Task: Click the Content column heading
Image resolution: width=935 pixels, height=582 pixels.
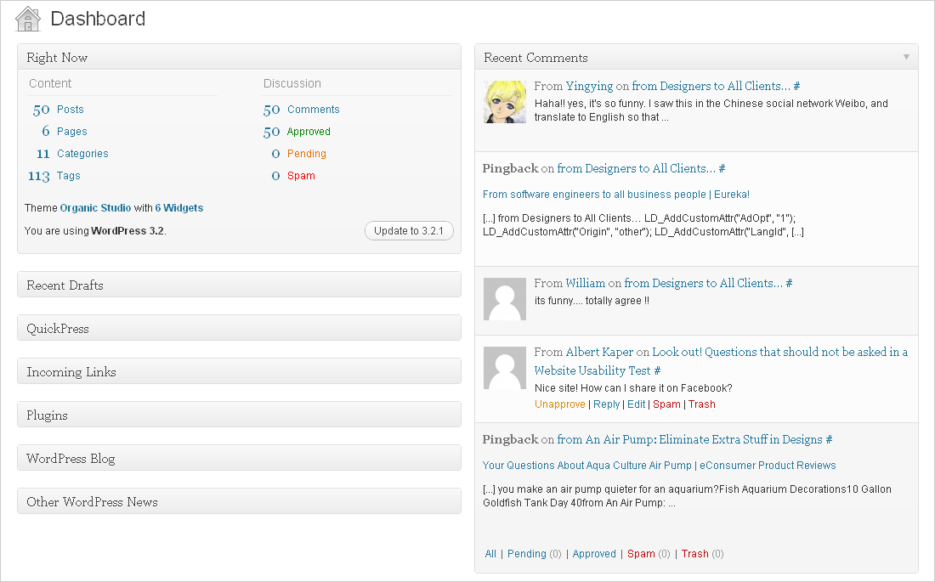Action: (x=50, y=83)
